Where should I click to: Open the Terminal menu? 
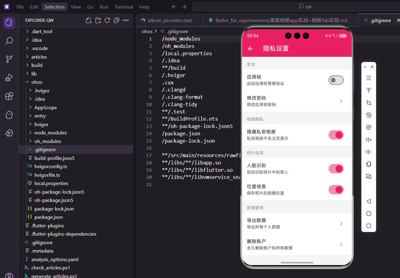click(124, 7)
